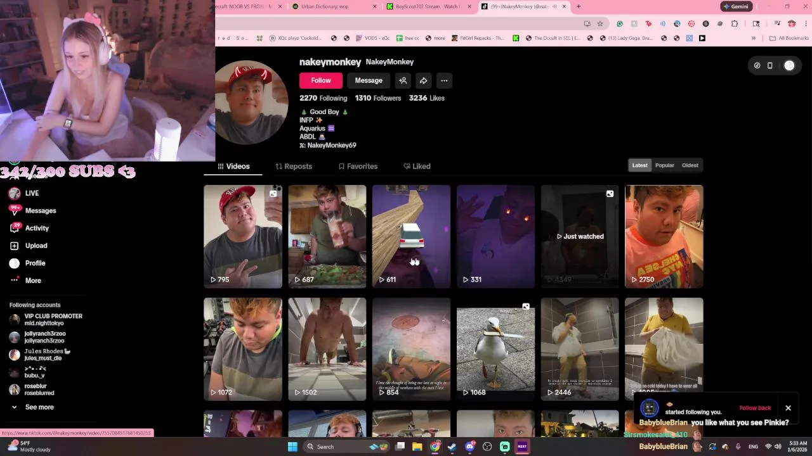
Task: Bookmark this page with star icon
Action: point(600,23)
